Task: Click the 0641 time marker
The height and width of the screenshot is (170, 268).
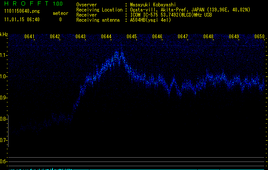Action: point(30,37)
